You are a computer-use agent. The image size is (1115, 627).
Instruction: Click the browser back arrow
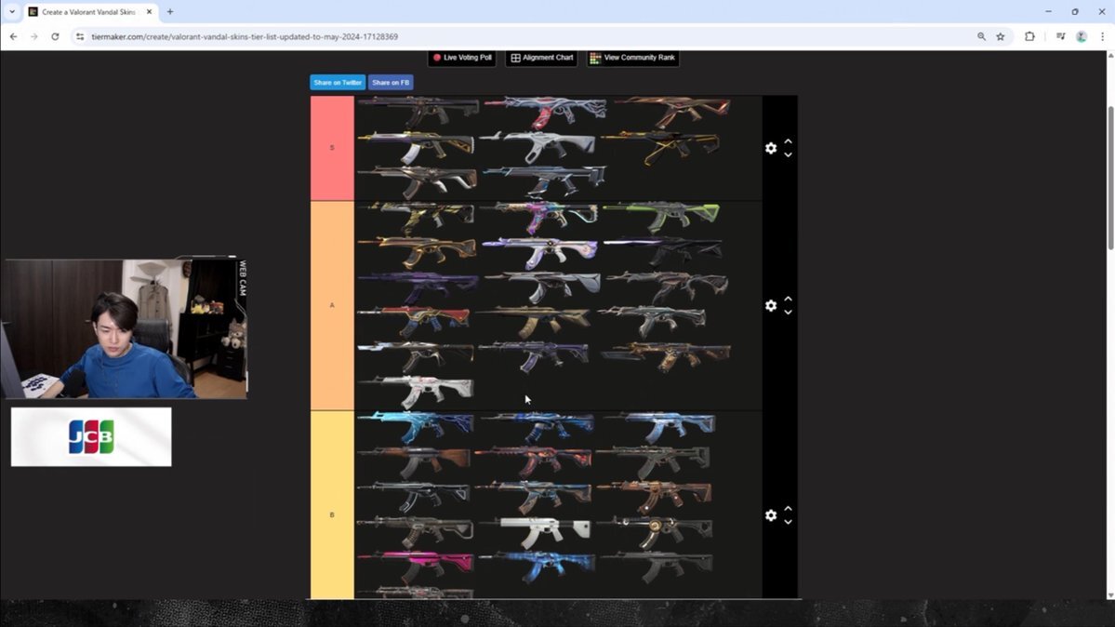[x=14, y=36]
